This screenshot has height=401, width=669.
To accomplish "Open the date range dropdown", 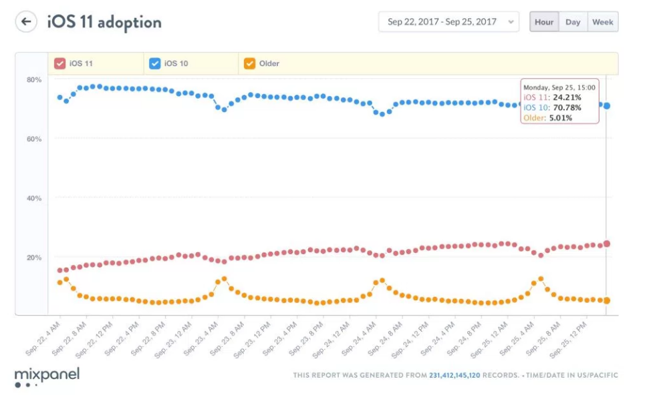I will [448, 22].
